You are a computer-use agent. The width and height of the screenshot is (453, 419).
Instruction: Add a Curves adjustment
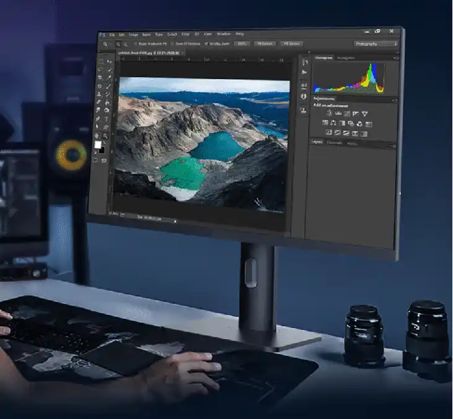coord(347,113)
